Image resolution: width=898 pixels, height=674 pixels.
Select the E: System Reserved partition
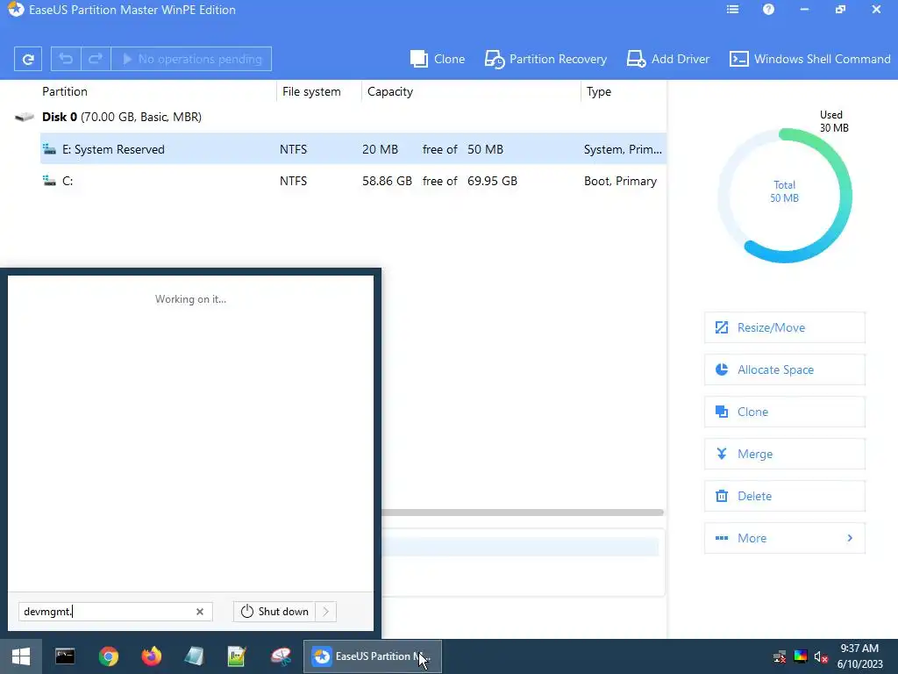click(353, 149)
